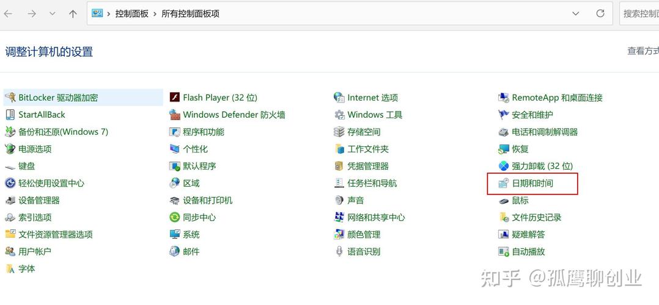Expand the chevron after 控制面板 breadcrumb
The width and height of the screenshot is (659, 305).
155,13
